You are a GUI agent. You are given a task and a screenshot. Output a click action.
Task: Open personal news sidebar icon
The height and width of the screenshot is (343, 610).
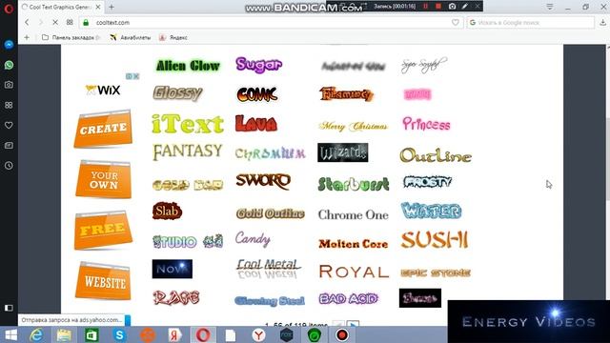click(x=9, y=146)
